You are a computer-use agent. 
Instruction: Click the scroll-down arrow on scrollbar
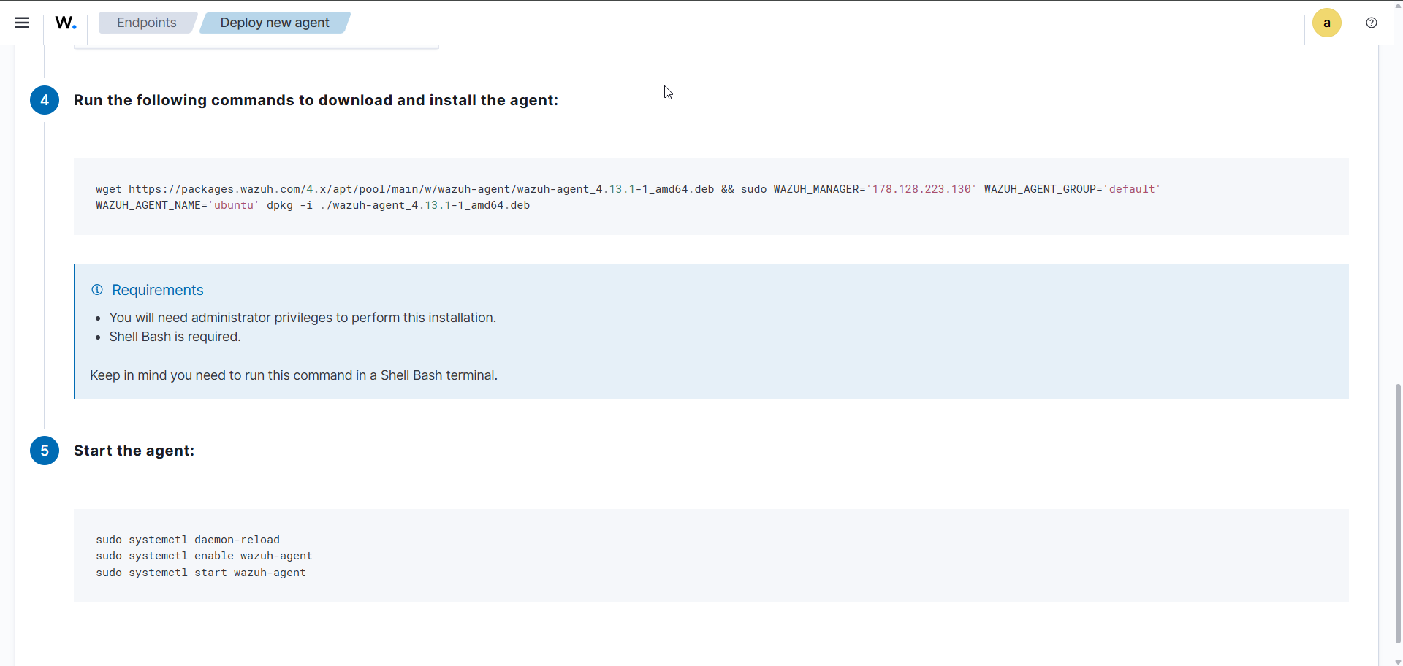pyautogui.click(x=1398, y=662)
